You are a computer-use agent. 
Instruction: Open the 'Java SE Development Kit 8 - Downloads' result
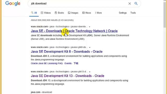[x=67, y=52]
